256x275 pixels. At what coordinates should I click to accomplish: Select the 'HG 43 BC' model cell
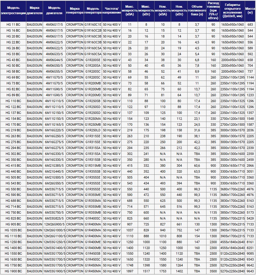(13, 60)
